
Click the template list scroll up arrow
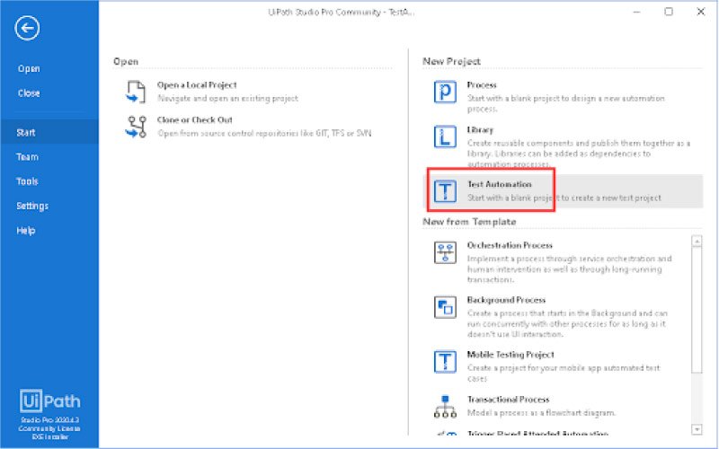click(x=697, y=241)
